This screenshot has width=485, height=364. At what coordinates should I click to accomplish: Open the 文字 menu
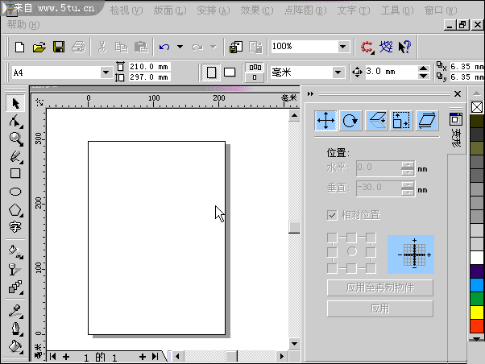[x=352, y=10]
